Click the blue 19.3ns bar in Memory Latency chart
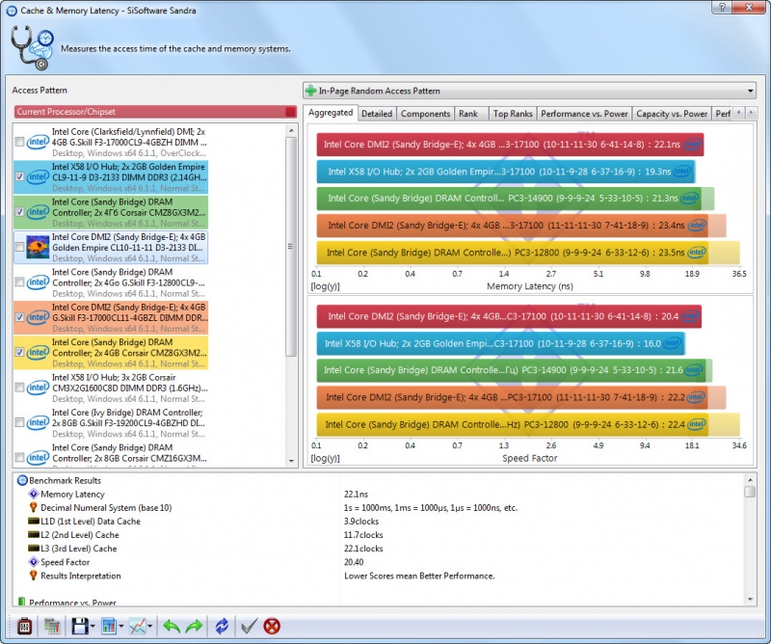This screenshot has height=644, width=771. [506, 172]
